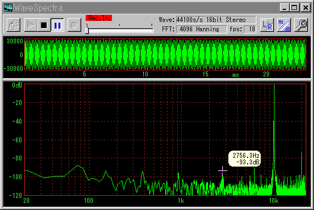
Task: Start playback with the Play button
Action: coord(30,25)
